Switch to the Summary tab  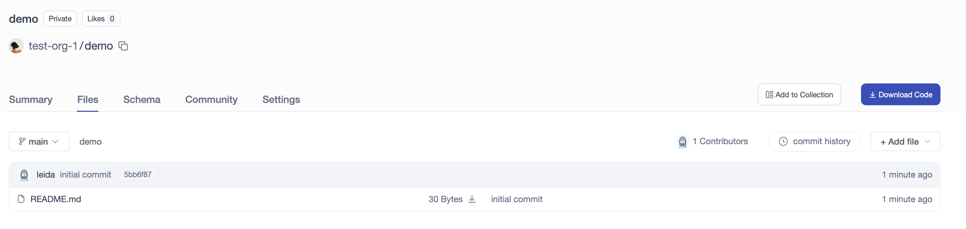click(31, 100)
